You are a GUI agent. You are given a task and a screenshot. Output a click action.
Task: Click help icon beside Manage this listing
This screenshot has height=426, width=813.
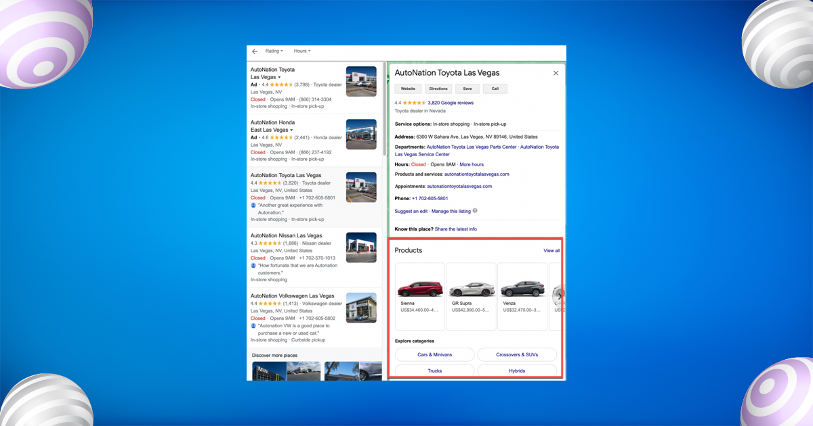[x=475, y=211]
